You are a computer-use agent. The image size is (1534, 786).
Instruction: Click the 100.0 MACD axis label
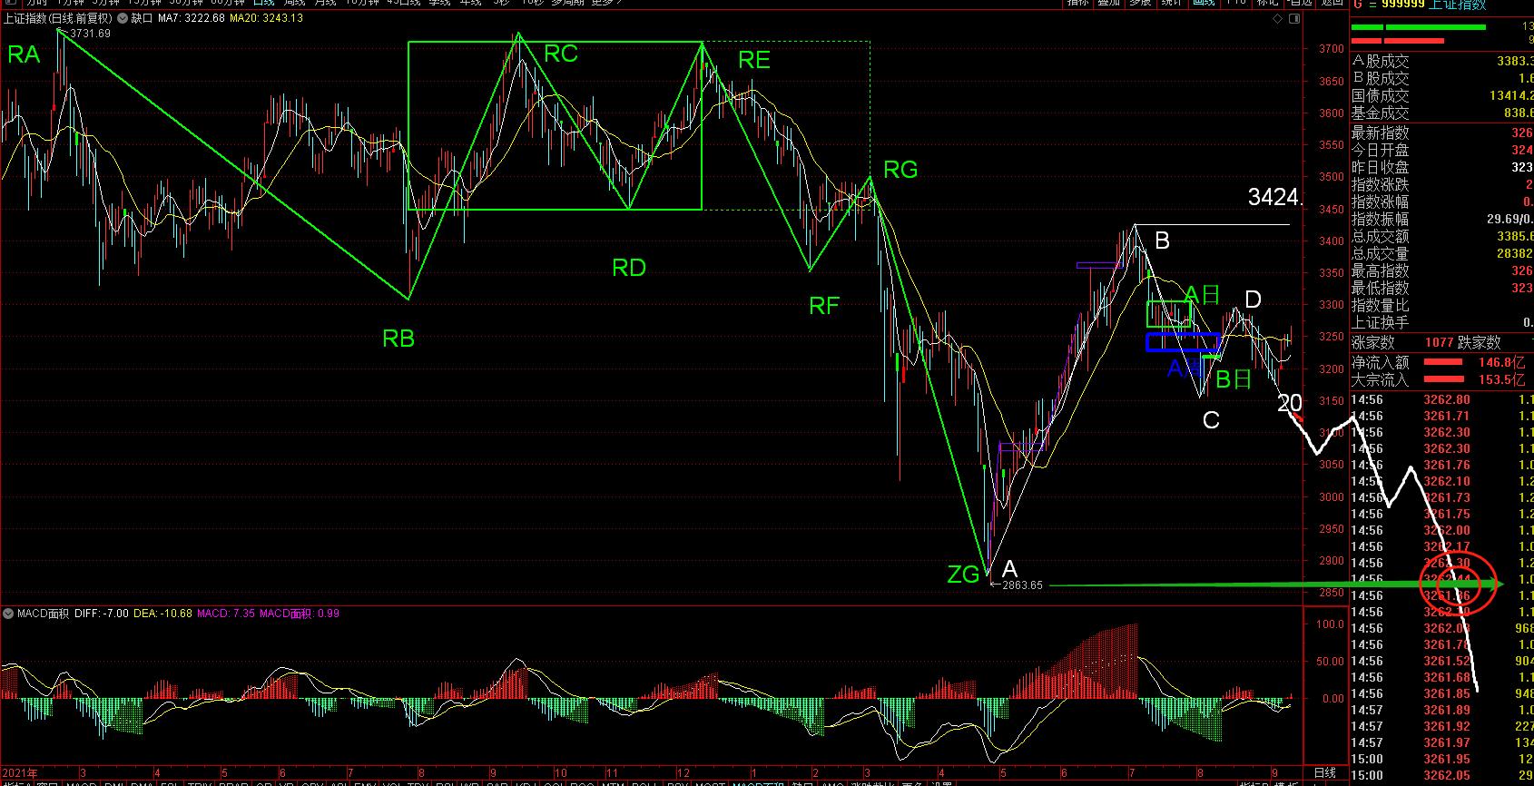1332,624
